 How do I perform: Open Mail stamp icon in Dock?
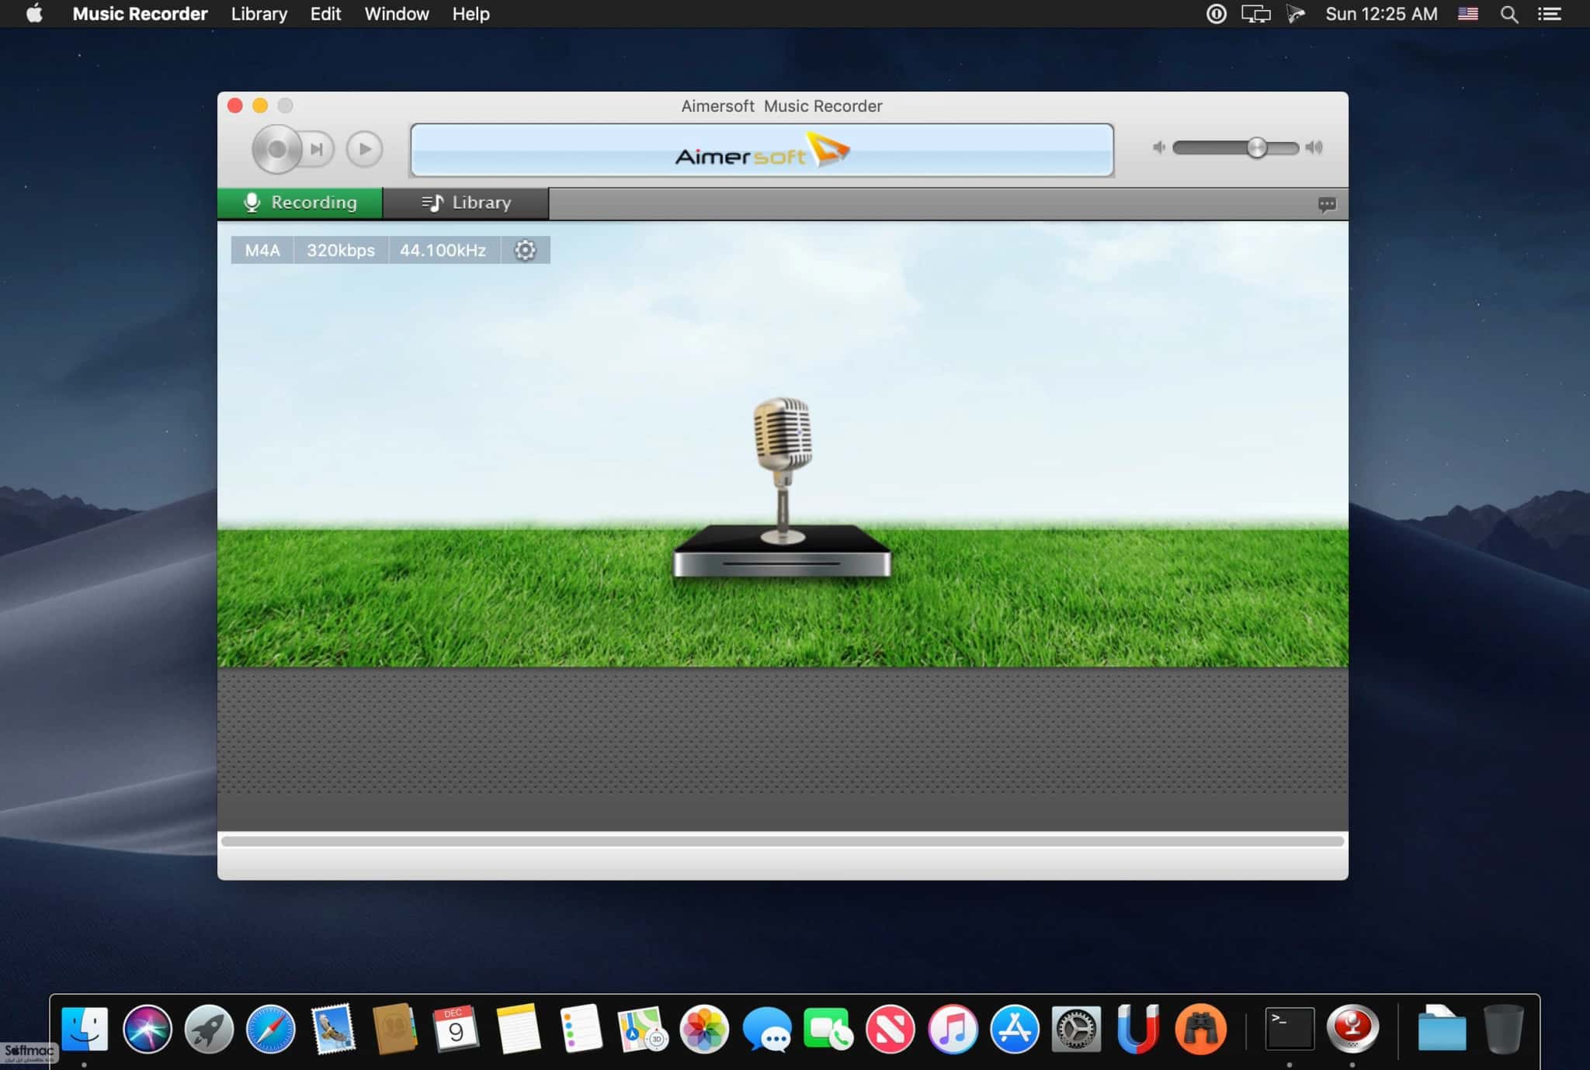tap(333, 1029)
